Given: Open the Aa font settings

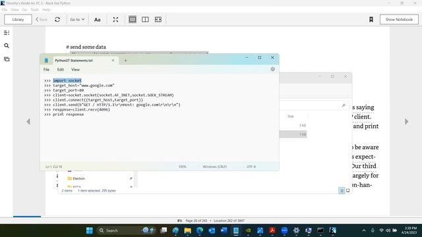Looking at the screenshot, I should [97, 20].
